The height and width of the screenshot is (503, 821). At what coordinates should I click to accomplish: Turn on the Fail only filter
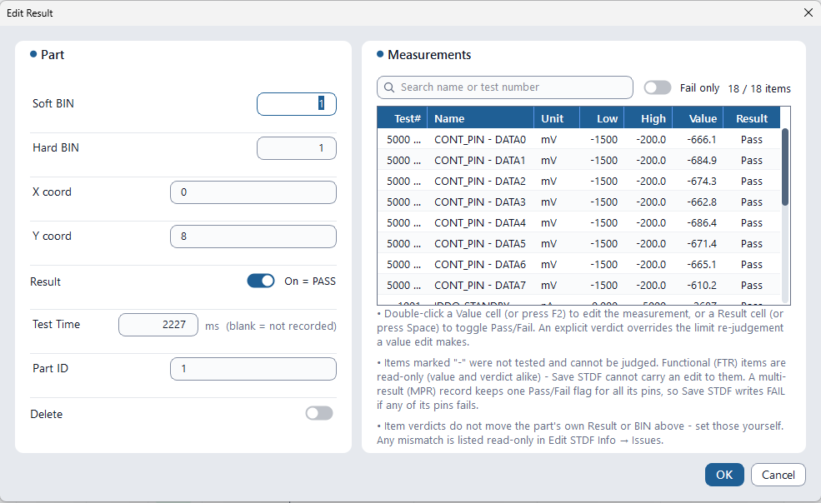pos(658,87)
